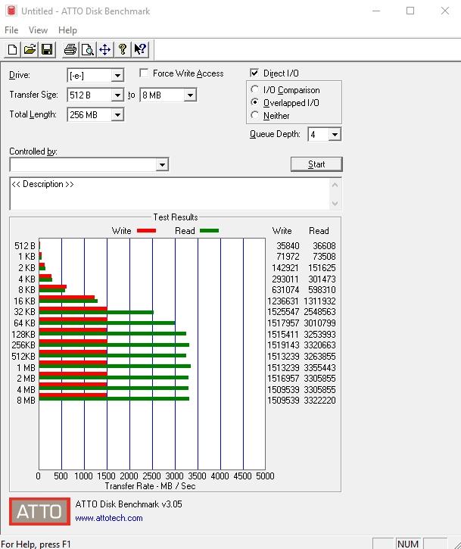The width and height of the screenshot is (461, 549).
Task: Expand the Controlled by combo box
Action: (x=162, y=164)
